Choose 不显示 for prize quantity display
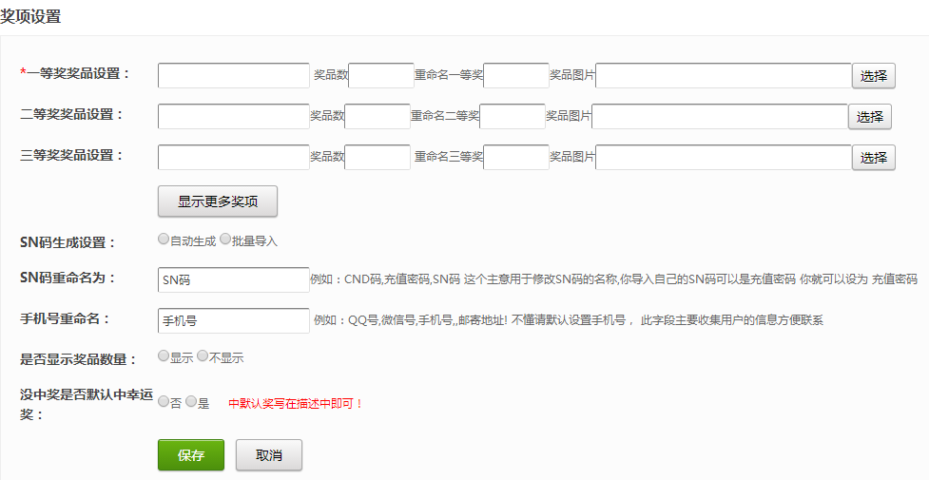 click(203, 357)
